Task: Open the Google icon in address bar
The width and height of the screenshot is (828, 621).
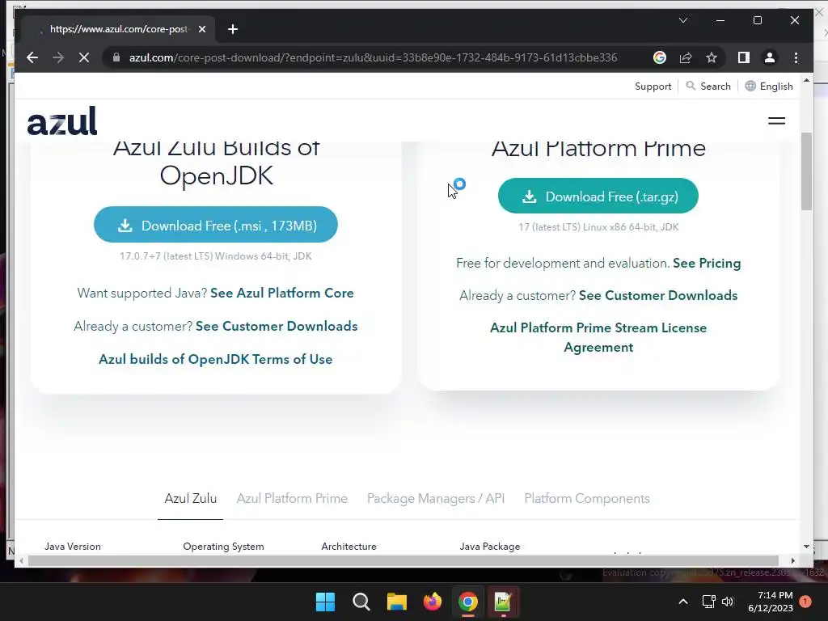Action: pos(660,57)
